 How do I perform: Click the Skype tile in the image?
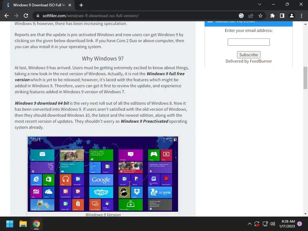pos(101,192)
